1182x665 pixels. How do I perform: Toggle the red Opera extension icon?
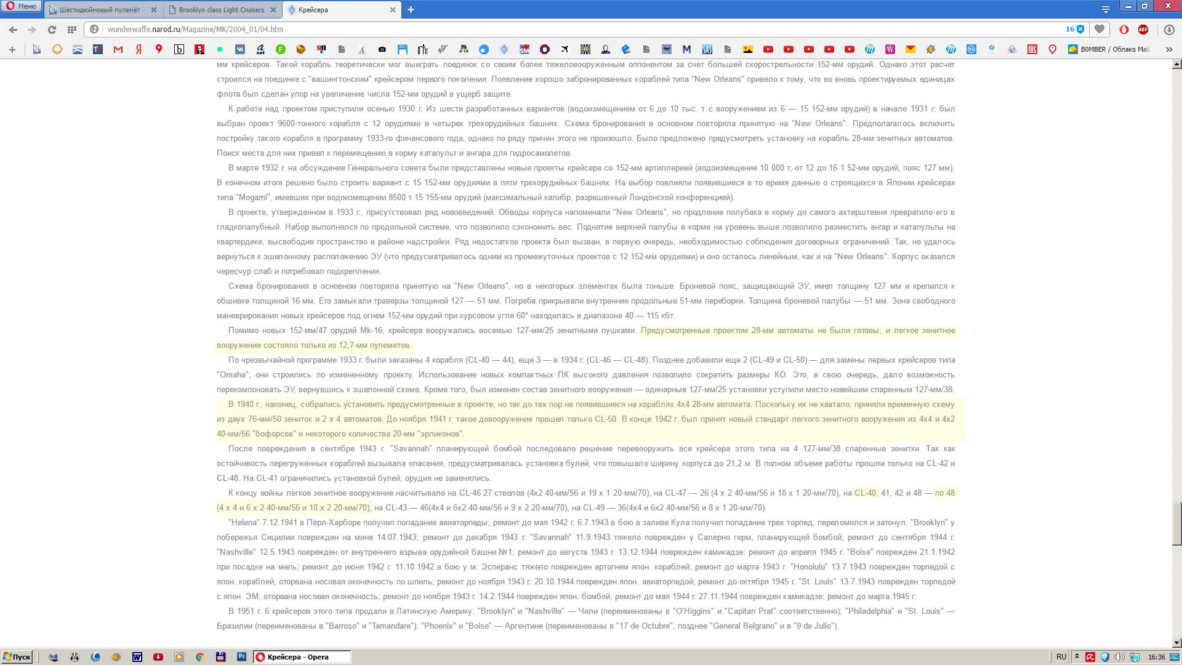click(1124, 29)
